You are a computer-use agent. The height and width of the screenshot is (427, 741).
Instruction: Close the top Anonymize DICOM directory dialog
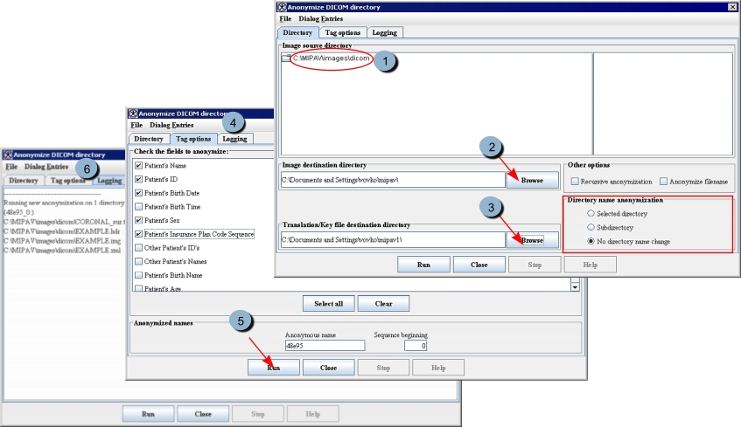pos(732,6)
